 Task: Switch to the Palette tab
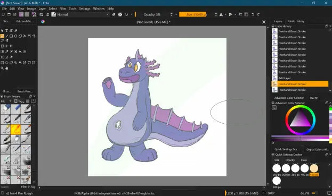[x=314, y=98]
